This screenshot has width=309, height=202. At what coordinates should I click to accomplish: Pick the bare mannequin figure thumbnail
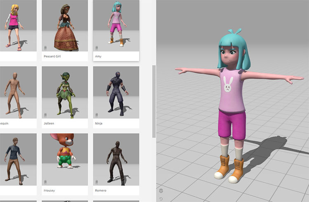(18, 93)
